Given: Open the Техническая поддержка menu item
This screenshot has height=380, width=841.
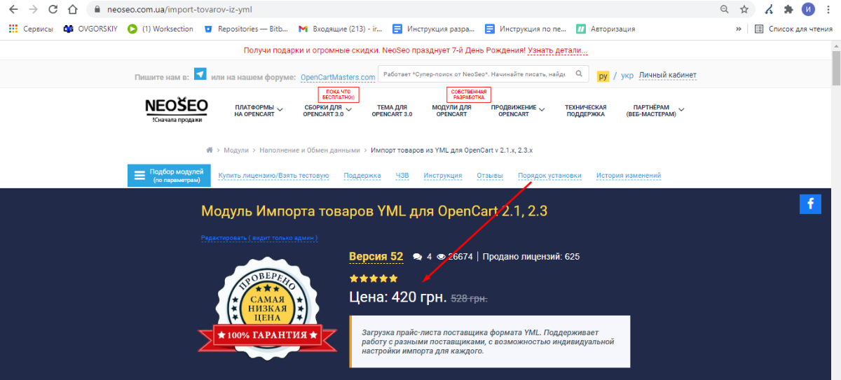Looking at the screenshot, I should (x=585, y=111).
